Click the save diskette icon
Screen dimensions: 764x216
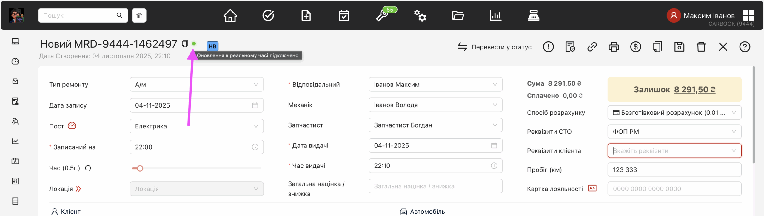coord(679,47)
